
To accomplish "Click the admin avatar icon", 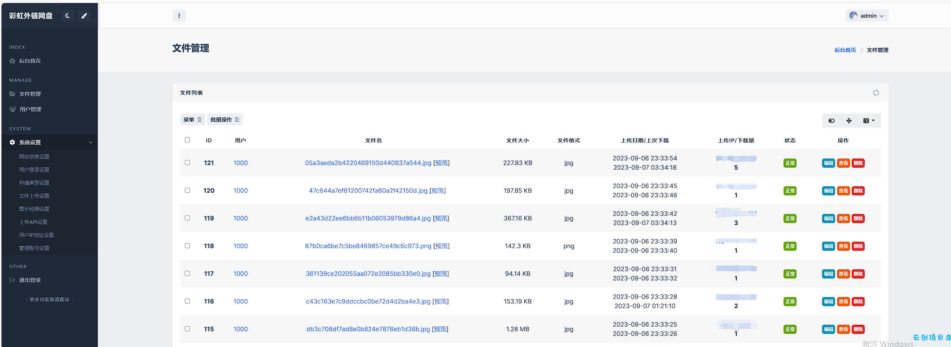I will click(853, 16).
